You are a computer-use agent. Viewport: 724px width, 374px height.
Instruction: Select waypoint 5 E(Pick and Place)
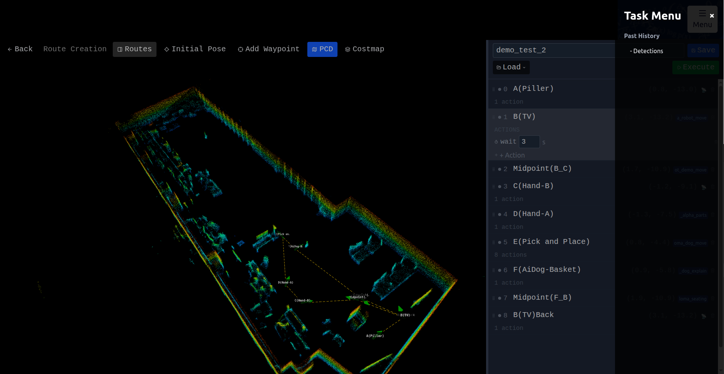551,242
